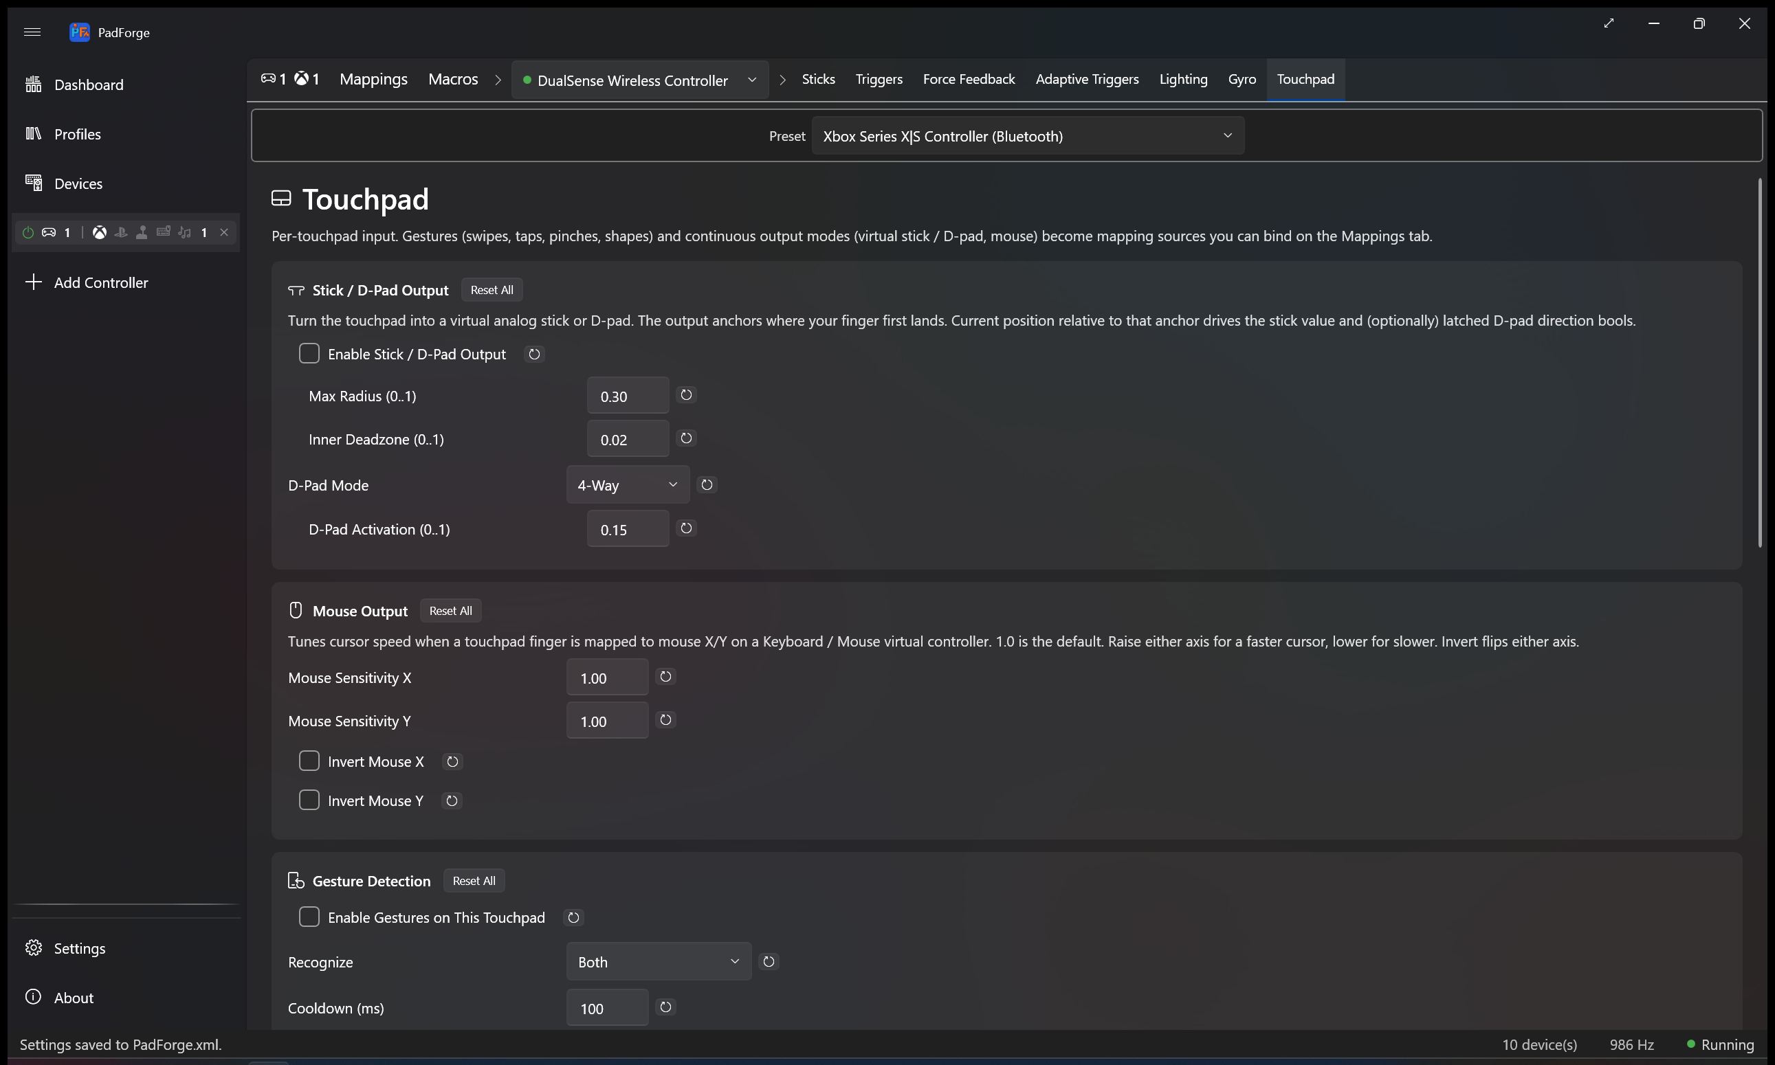The width and height of the screenshot is (1775, 1065).
Task: Select the music notes (MIDI) output type icon
Action: 184,232
